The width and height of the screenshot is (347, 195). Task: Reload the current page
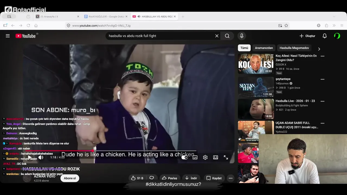tap(28, 25)
